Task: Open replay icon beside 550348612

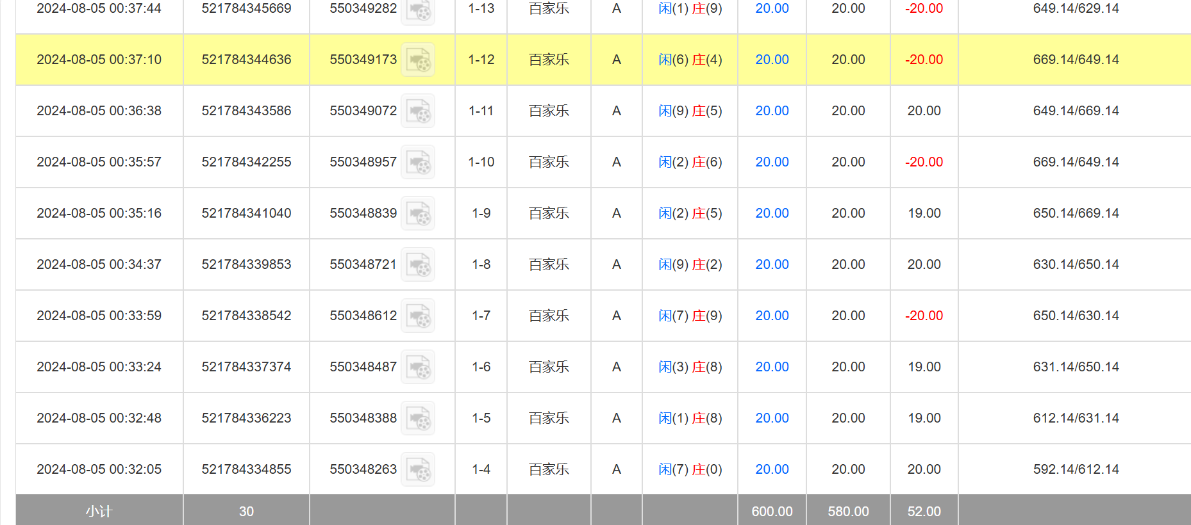Action: click(x=418, y=316)
